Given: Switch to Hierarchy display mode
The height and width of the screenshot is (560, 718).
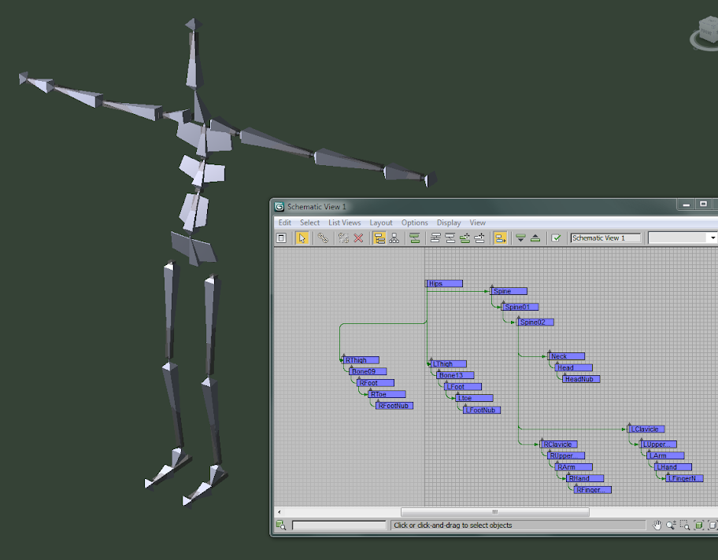Looking at the screenshot, I should click(379, 238).
